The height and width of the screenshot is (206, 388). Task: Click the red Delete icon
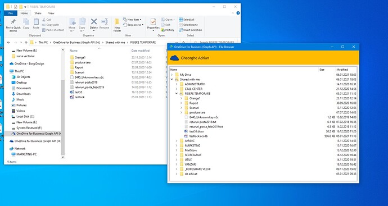pyautogui.click(x=94, y=21)
